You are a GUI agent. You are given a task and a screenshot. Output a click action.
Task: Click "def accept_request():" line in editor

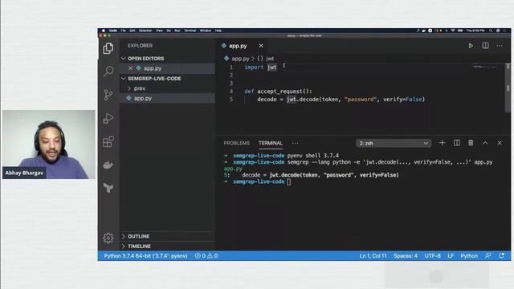pos(279,91)
